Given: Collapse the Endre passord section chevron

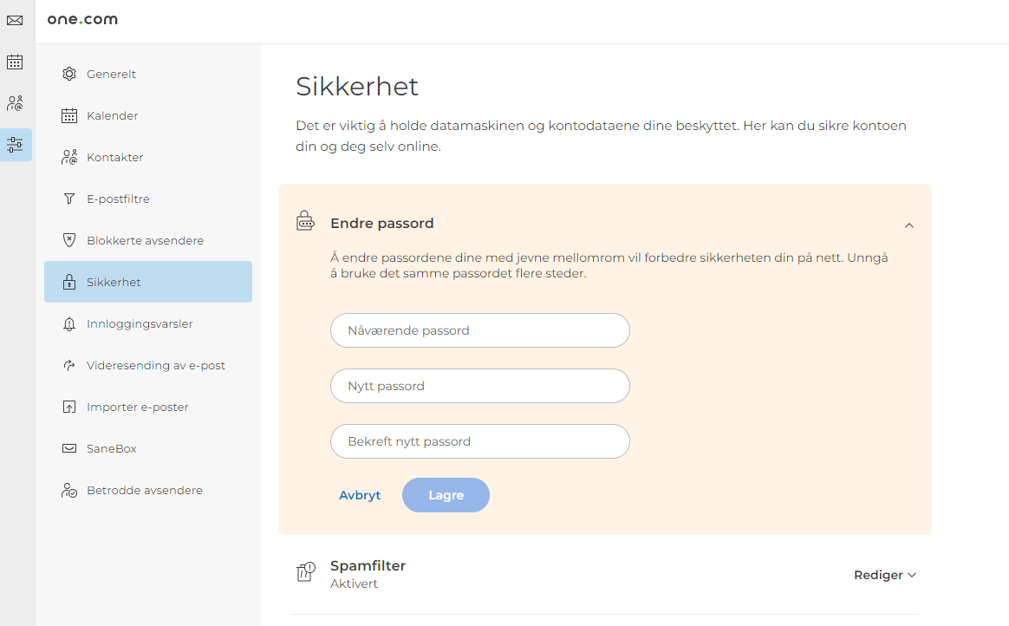Looking at the screenshot, I should point(908,225).
